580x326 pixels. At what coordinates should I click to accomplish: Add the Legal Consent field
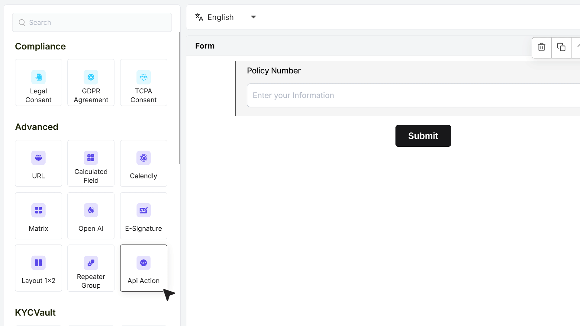(x=38, y=82)
